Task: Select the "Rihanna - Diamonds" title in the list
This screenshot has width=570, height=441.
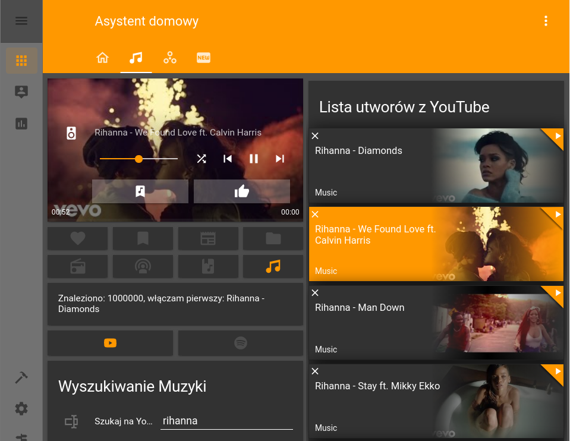Action: point(358,150)
